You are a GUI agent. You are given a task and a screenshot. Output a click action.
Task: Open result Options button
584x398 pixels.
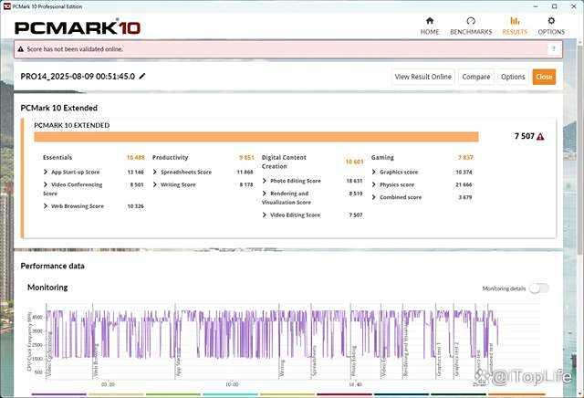pos(513,77)
